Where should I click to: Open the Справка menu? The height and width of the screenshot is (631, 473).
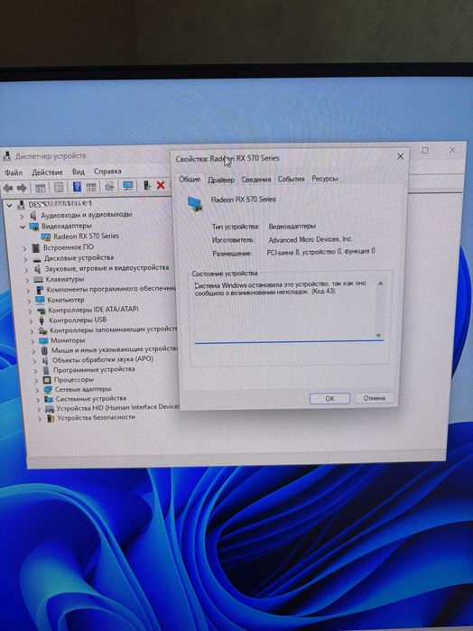pos(107,172)
